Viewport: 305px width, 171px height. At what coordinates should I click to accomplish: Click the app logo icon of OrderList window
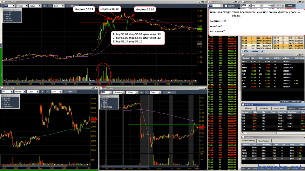(243, 105)
